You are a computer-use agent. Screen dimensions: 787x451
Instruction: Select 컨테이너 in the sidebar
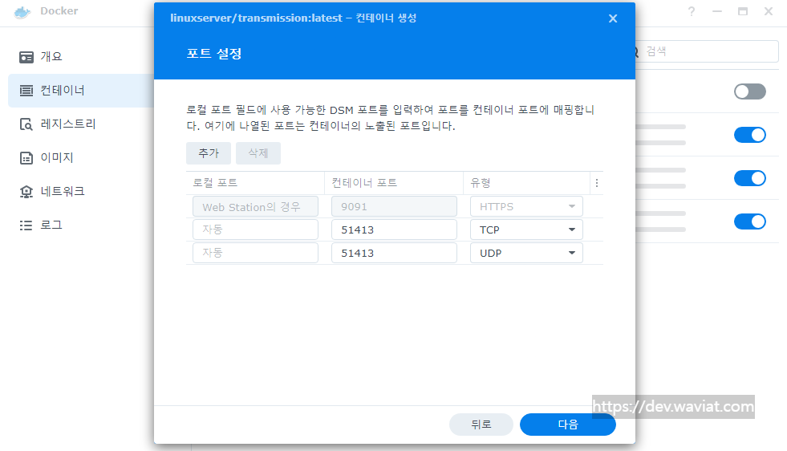(x=81, y=91)
